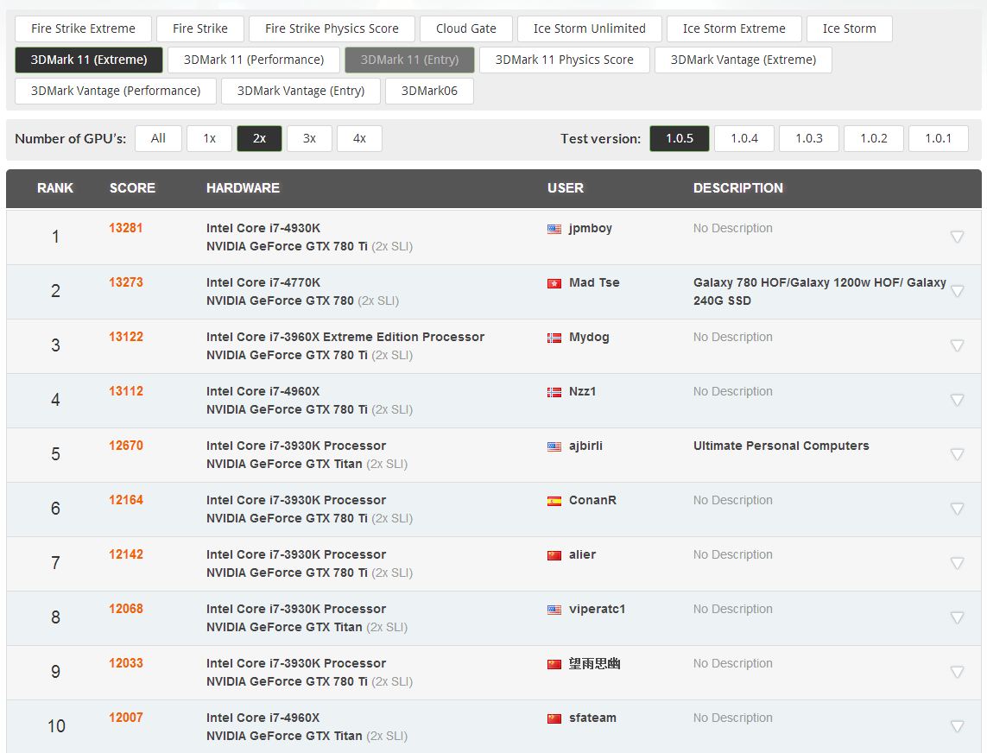Click the China flag next to 望雨思幽
The image size is (987, 753).
(554, 664)
